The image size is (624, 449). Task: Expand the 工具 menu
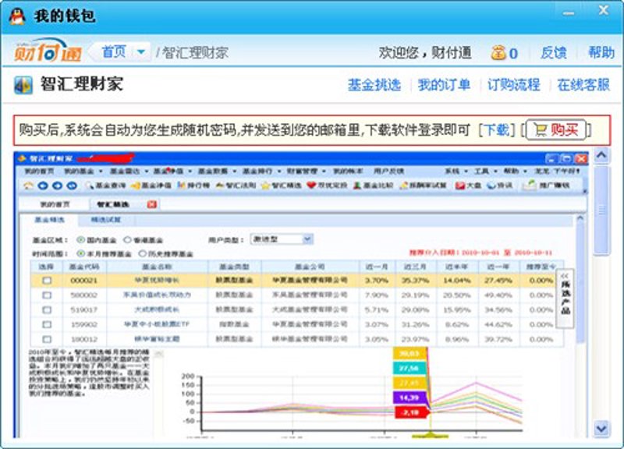pos(485,171)
